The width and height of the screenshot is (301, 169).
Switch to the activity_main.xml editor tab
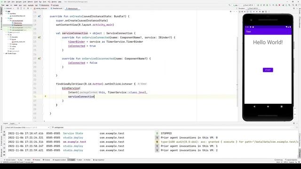(41, 8)
